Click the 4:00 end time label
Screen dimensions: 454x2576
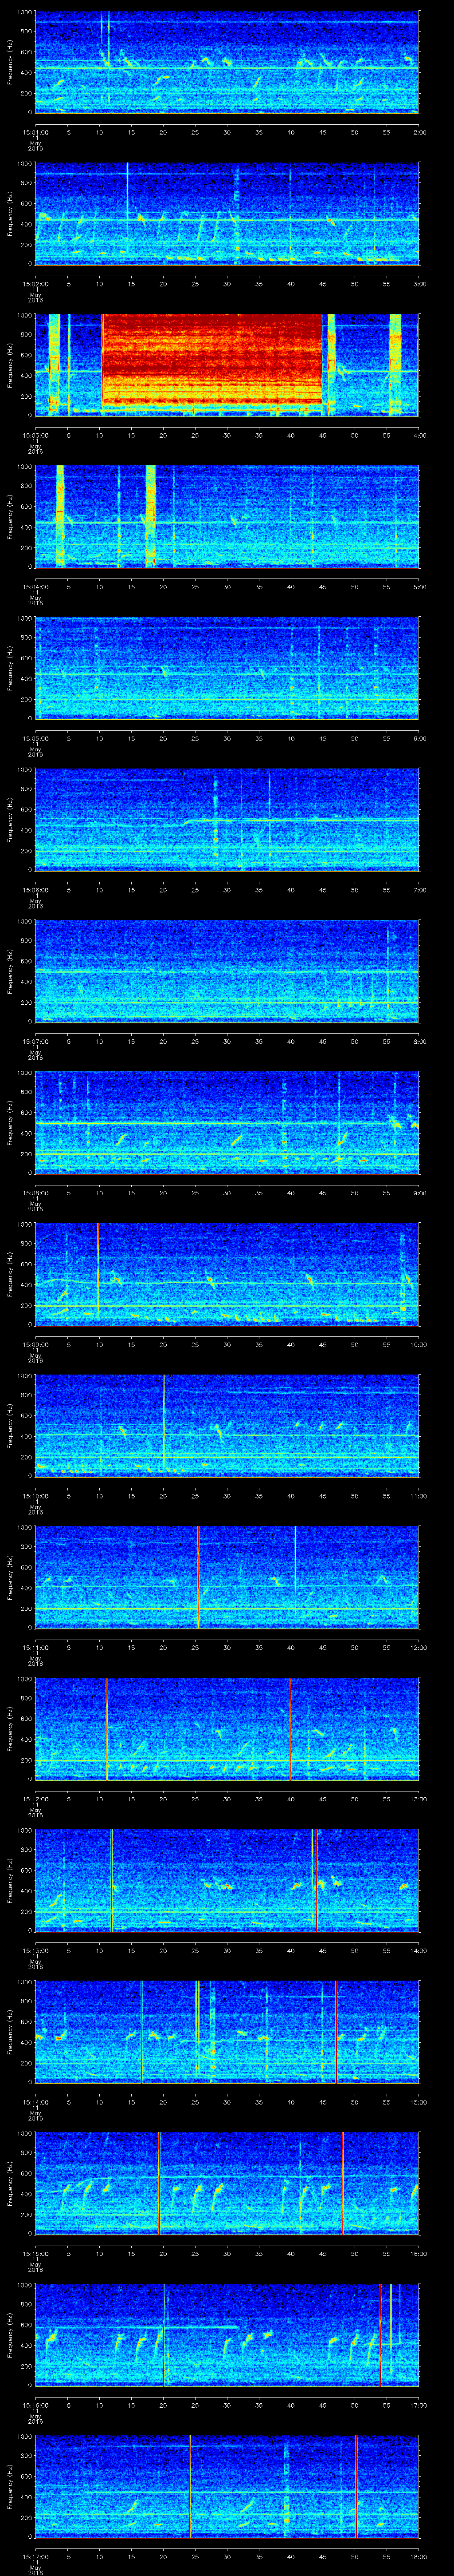tap(419, 435)
